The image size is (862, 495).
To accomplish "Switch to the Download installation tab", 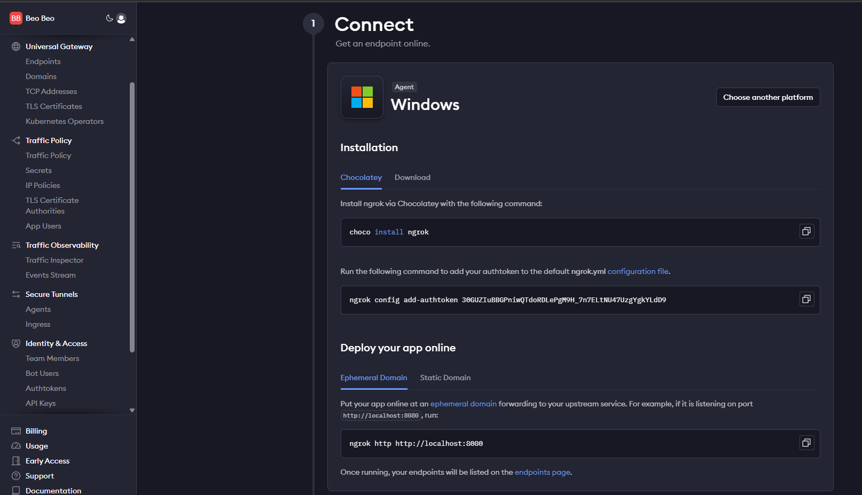I will point(412,177).
